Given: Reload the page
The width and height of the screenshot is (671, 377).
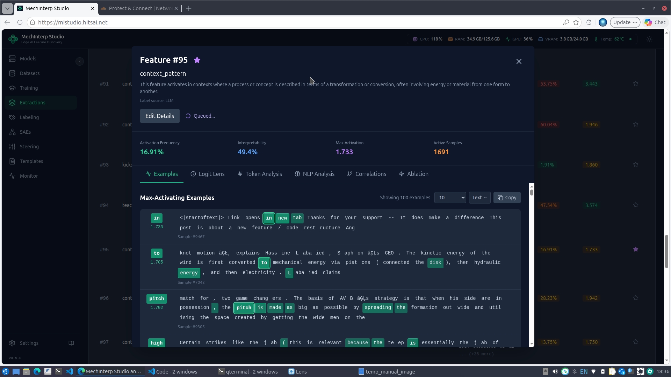Looking at the screenshot, I should coord(20,22).
